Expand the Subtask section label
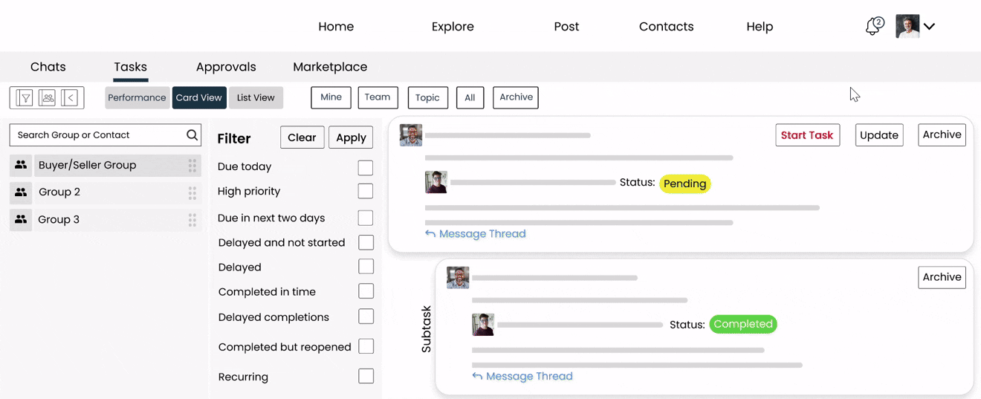This screenshot has width=981, height=399. point(427,329)
